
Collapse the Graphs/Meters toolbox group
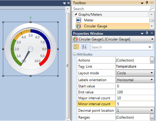tap(76, 14)
